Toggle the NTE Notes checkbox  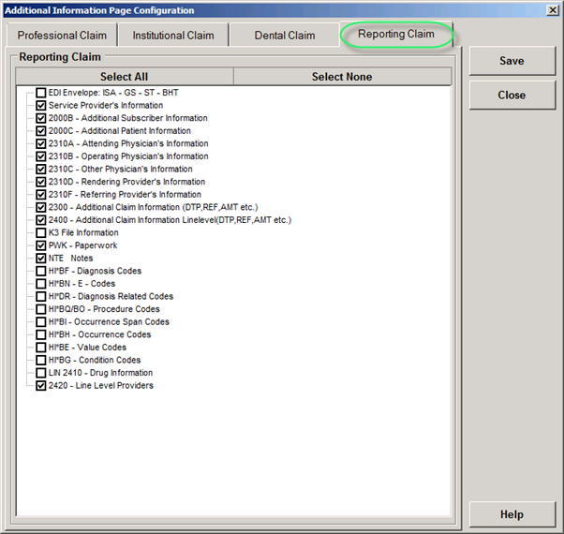[41, 258]
